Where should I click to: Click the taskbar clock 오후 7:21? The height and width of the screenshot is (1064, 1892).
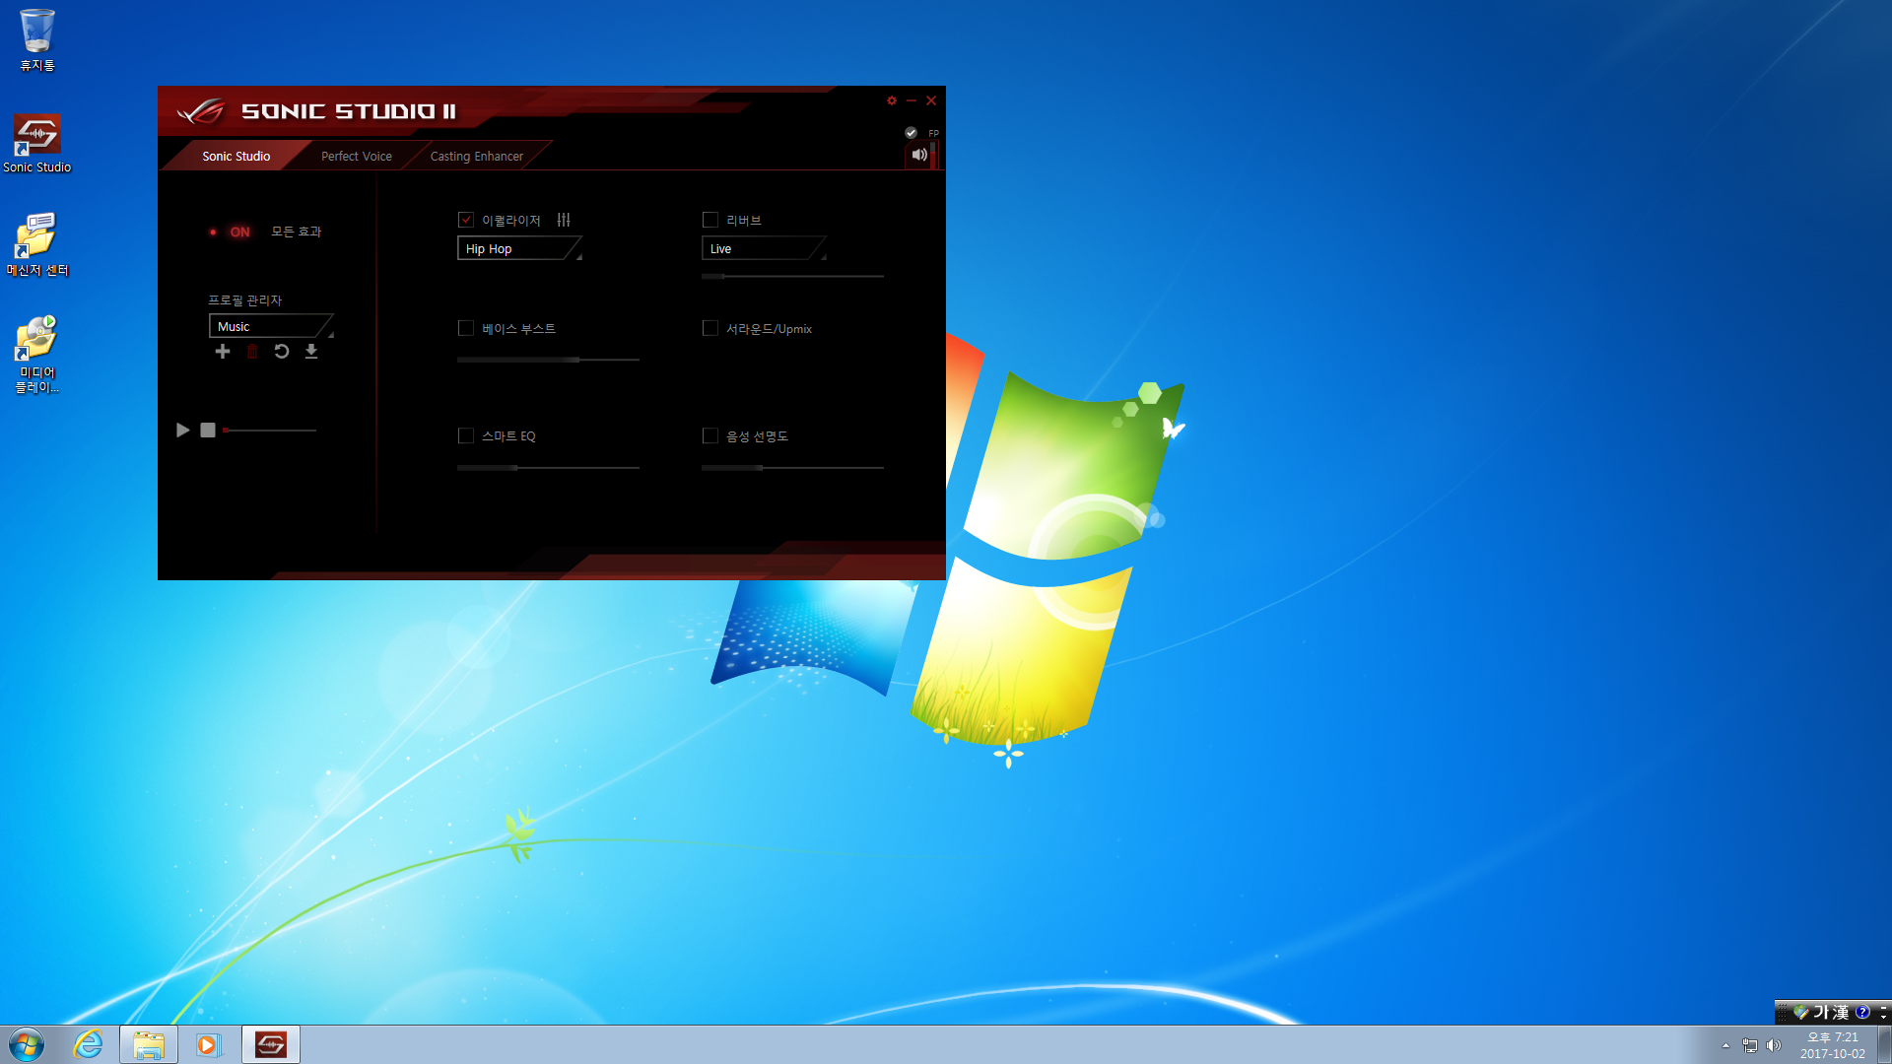coord(1832,1037)
